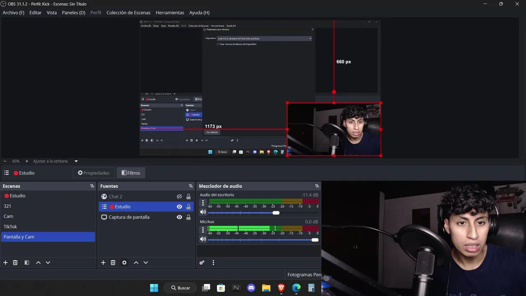Open the Paneles (D) menu

(74, 13)
